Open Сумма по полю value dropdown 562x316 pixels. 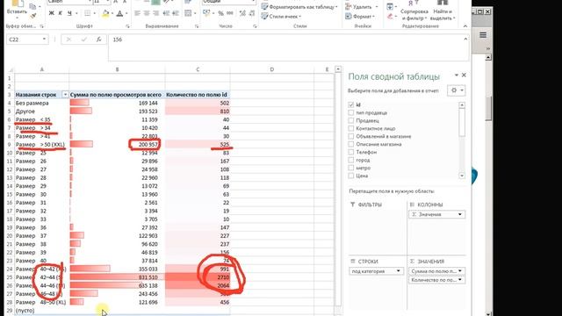(460, 271)
